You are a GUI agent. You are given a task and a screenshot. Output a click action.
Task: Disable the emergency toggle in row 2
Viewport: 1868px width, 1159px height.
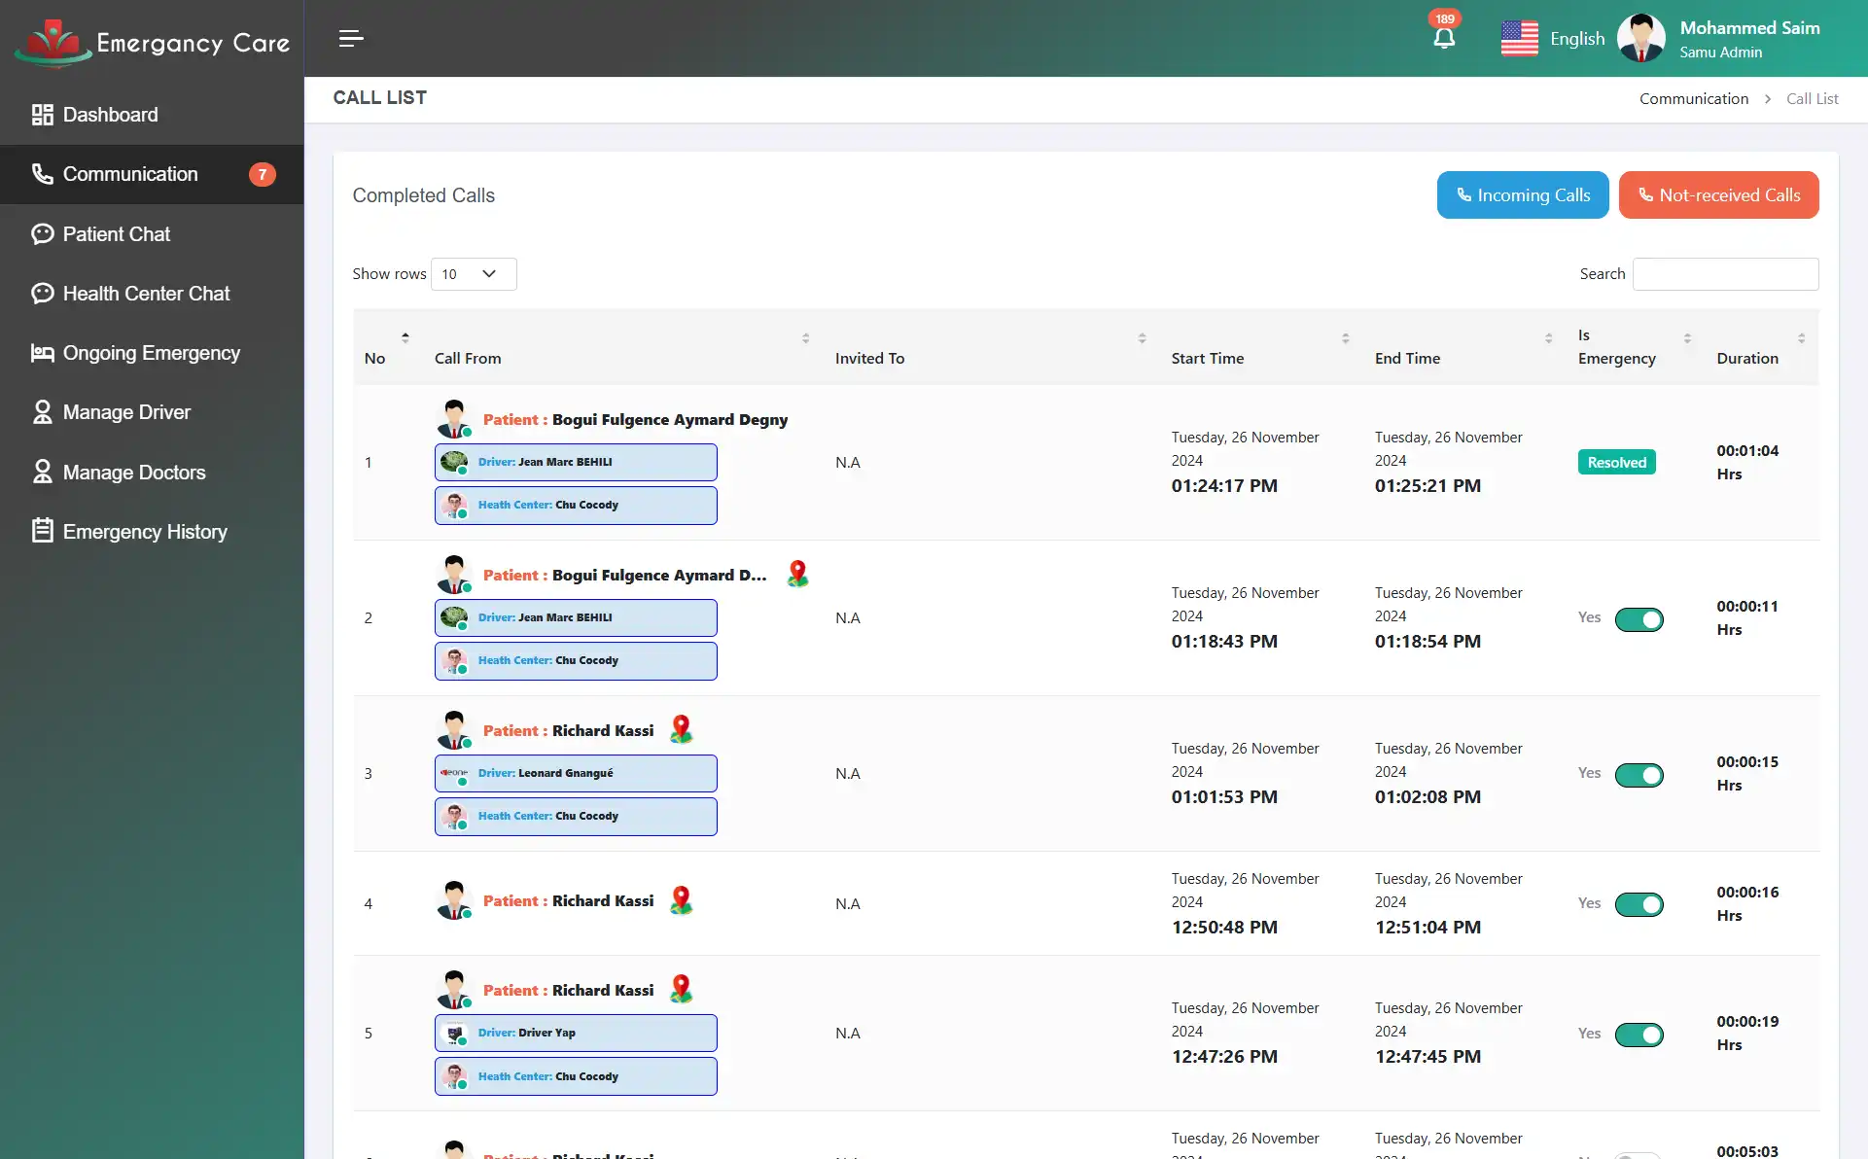[x=1639, y=619]
